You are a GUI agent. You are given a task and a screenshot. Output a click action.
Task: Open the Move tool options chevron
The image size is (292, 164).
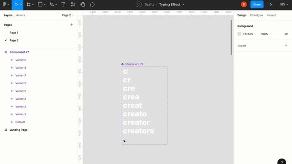[21, 5]
